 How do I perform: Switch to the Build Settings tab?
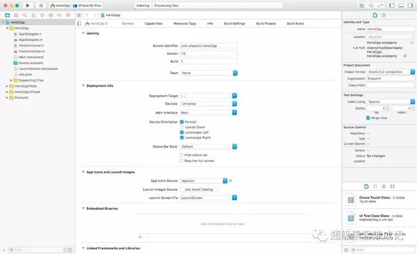(235, 24)
